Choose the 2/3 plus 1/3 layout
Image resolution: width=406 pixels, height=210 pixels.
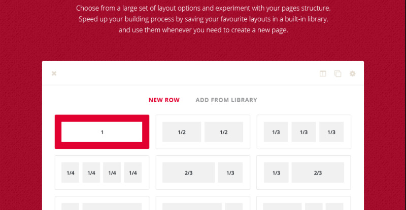[x=203, y=173]
